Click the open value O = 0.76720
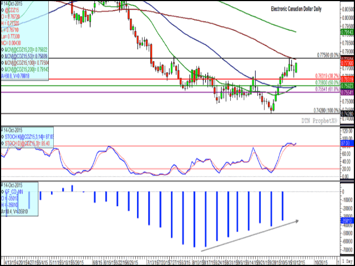 coord(10,17)
